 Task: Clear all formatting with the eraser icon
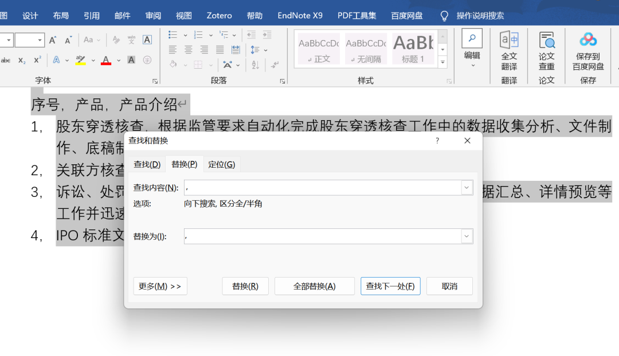[x=116, y=40]
